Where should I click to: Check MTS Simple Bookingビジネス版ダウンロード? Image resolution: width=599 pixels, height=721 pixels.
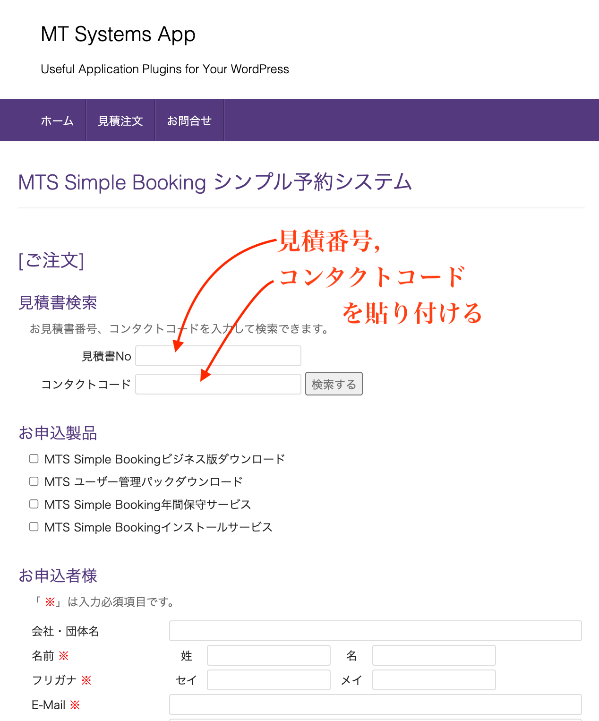coord(34,459)
